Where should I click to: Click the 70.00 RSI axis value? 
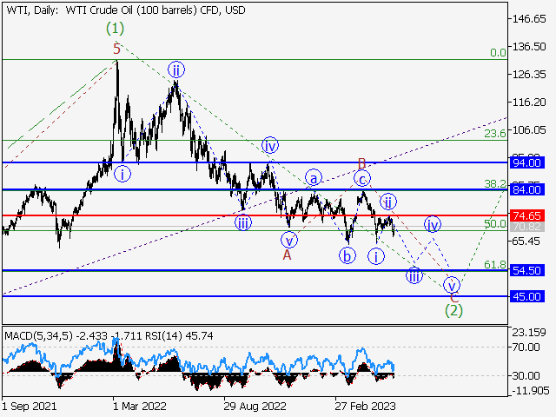pyautogui.click(x=526, y=347)
